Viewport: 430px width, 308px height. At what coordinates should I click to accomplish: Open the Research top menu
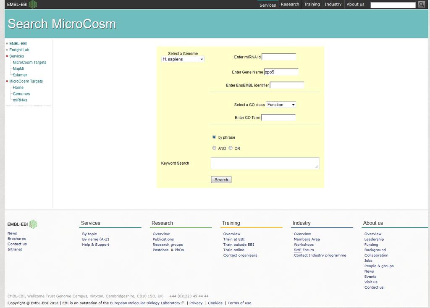(290, 4)
